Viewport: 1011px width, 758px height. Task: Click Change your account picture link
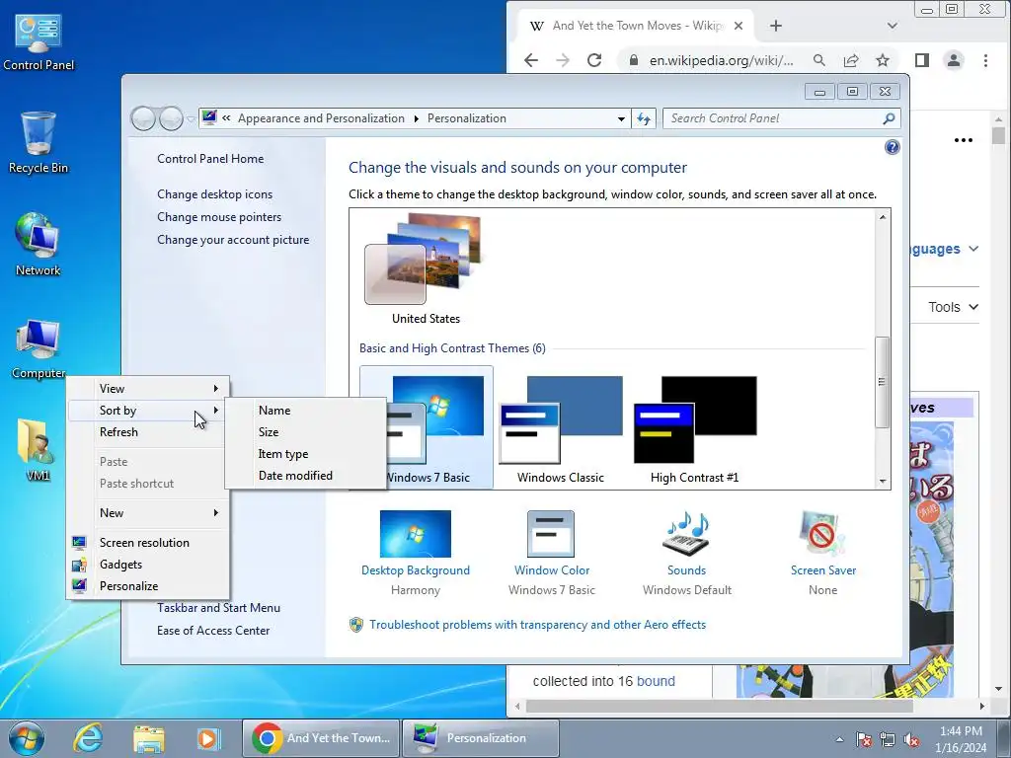233,240
